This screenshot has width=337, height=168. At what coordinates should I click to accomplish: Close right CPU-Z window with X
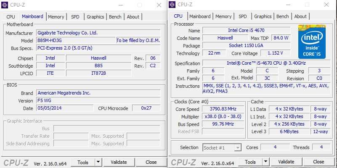[x=326, y=5]
